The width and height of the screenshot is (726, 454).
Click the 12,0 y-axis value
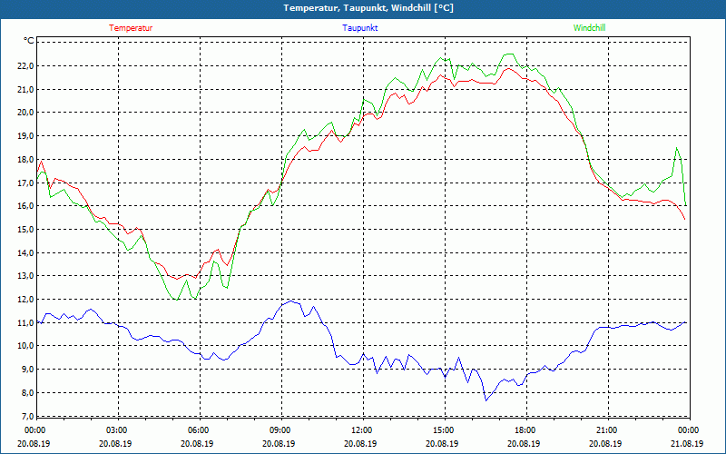[x=26, y=300]
